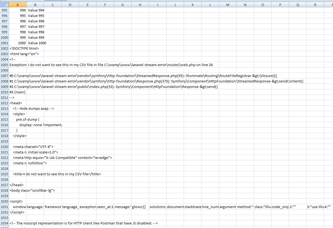Image resolution: width=333 pixels, height=228 pixels.
Task: Select column G header
Action: coord(123,5)
